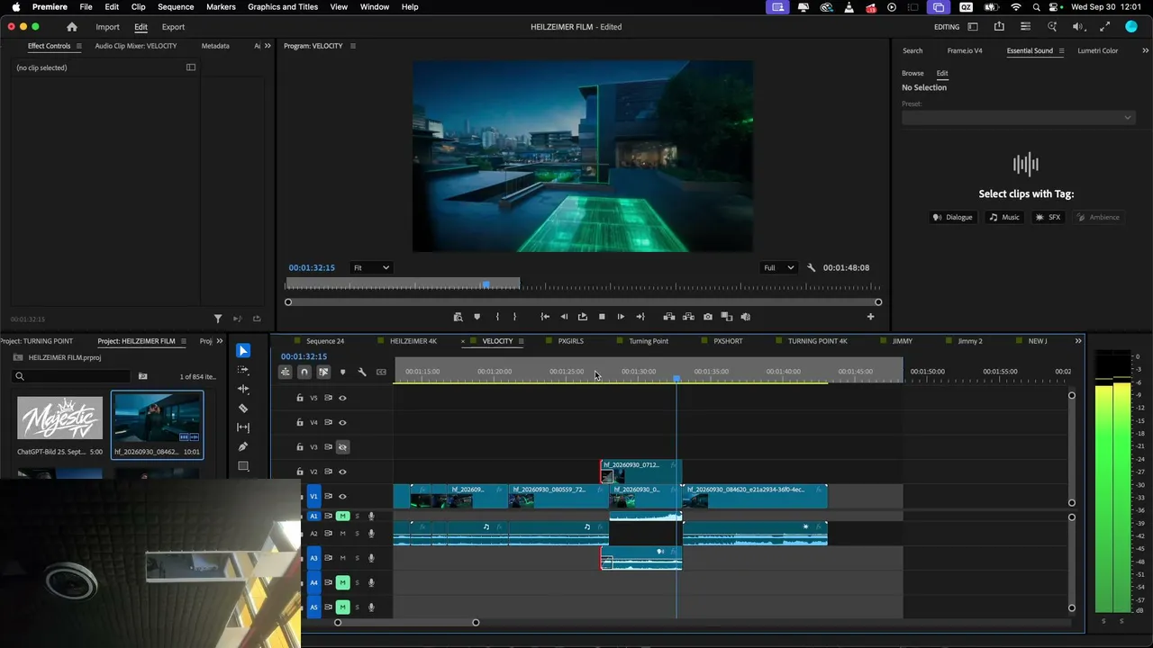The image size is (1153, 648).
Task: Click the Export Frame camera icon
Action: (x=708, y=317)
